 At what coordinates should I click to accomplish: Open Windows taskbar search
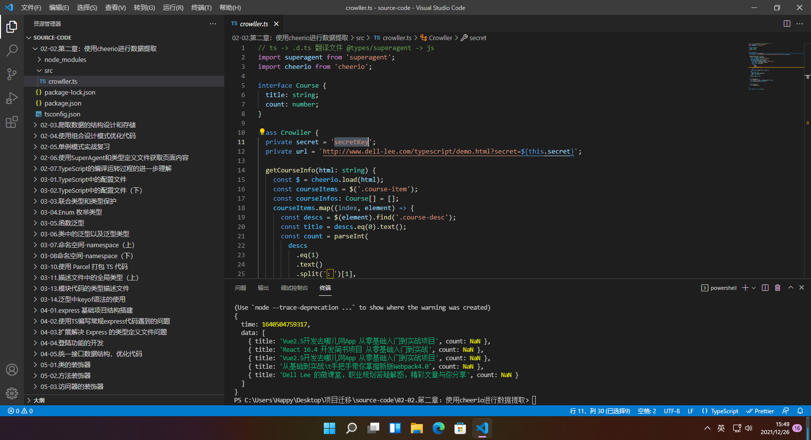(351, 428)
